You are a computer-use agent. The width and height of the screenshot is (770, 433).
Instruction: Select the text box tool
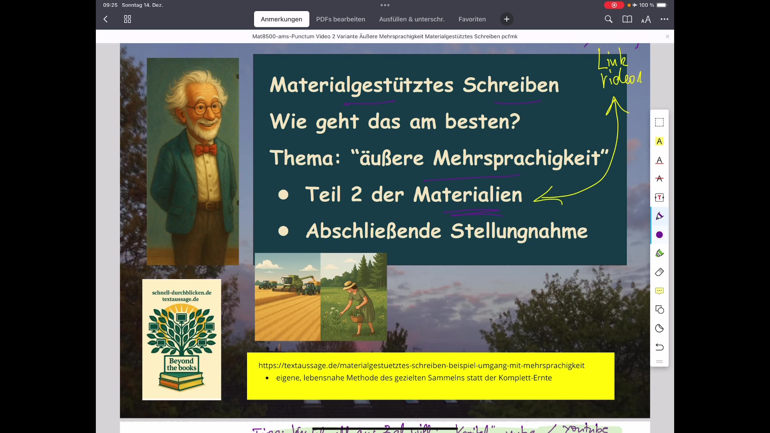(x=659, y=197)
